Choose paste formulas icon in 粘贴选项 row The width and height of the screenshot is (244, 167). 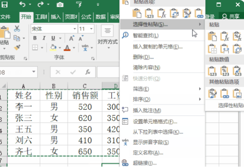[162, 13]
